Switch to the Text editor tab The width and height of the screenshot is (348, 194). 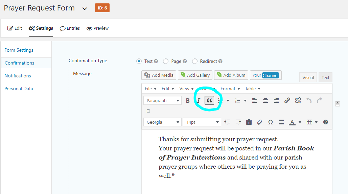point(325,77)
